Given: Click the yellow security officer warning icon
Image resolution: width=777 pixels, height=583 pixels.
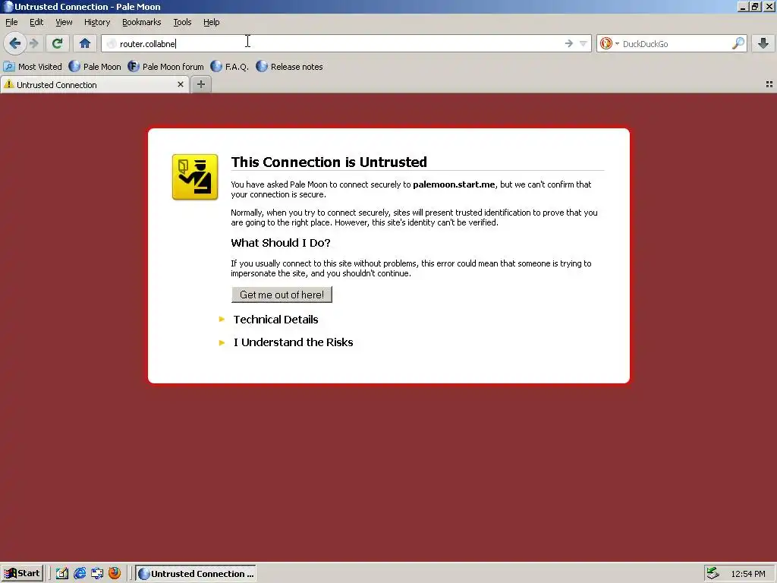Looking at the screenshot, I should pos(195,177).
